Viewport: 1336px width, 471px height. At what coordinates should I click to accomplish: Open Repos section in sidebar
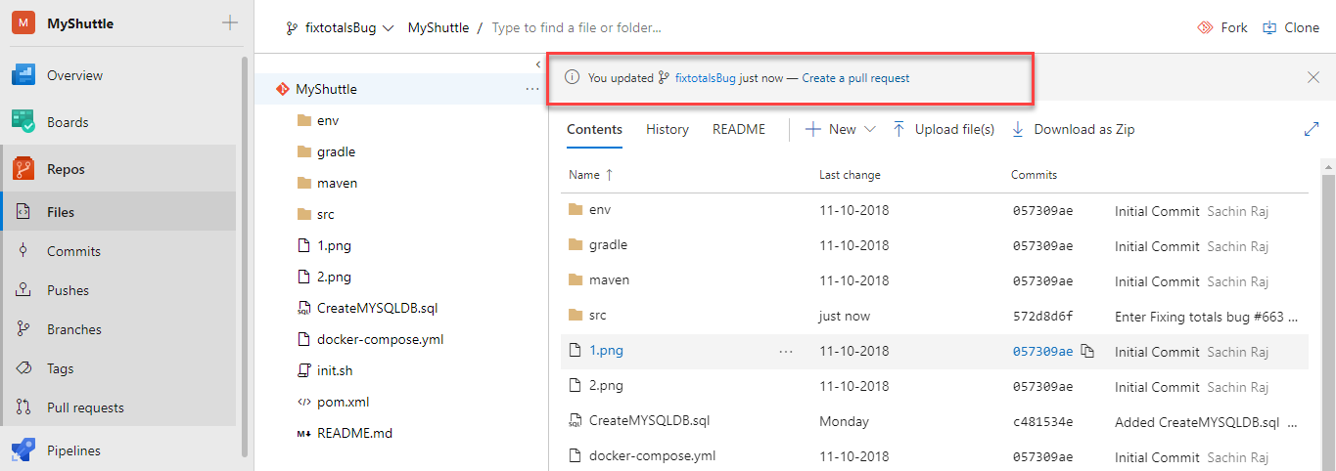66,169
